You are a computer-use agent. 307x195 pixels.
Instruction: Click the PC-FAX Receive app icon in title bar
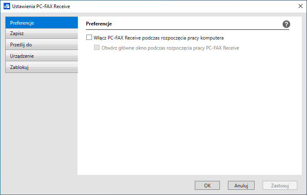(6, 6)
